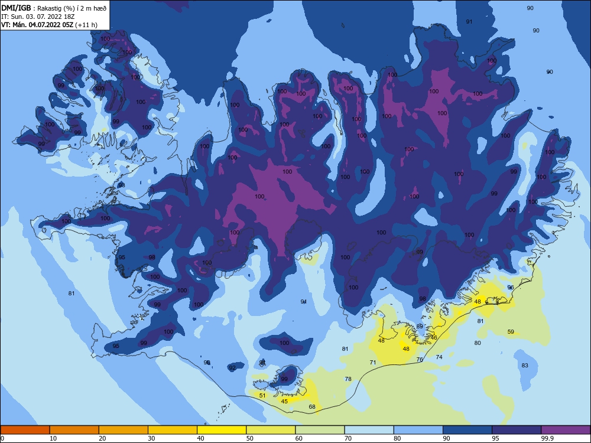The image size is (591, 443).
Task: Click the map value '92'
Action: pos(232,367)
